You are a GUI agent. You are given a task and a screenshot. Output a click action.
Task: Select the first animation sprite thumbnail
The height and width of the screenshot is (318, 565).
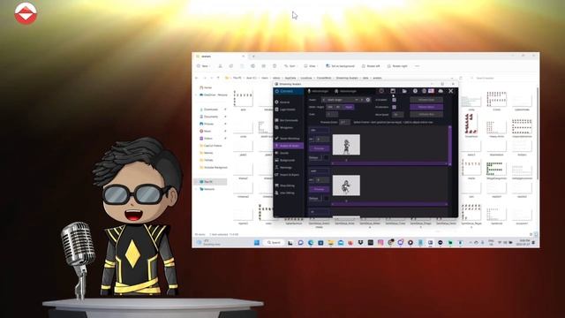pos(346,145)
